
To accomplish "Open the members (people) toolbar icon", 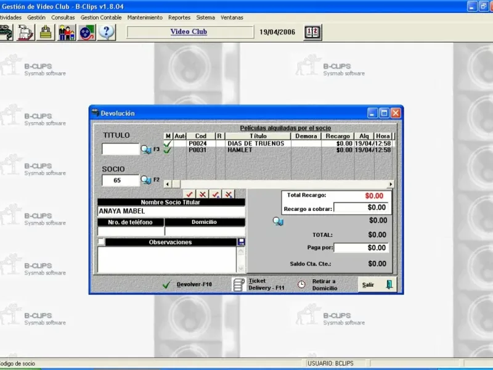I will (x=67, y=32).
